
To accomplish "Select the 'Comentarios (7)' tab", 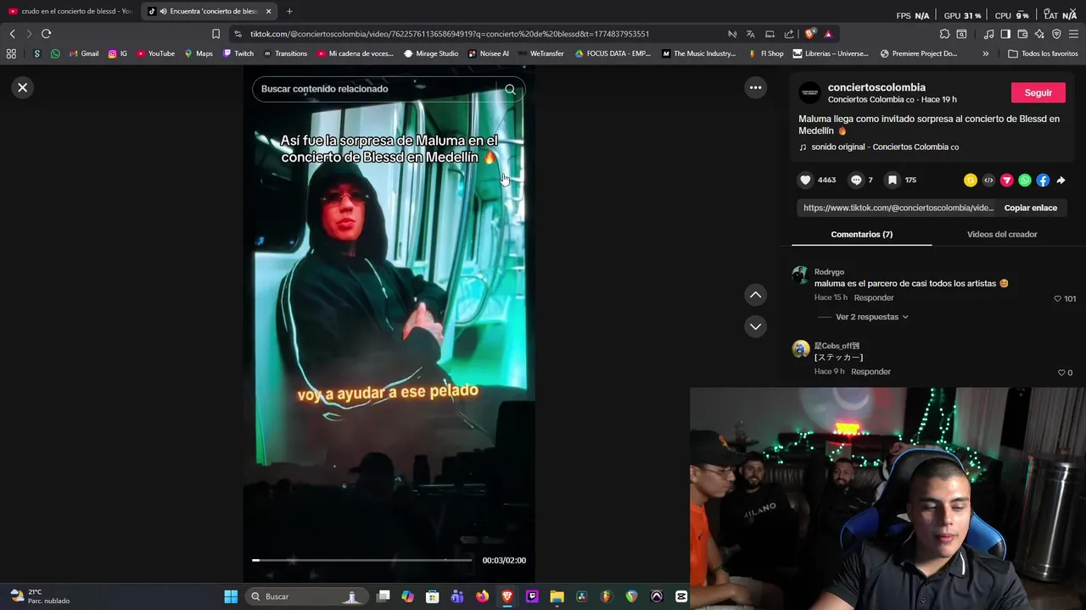I will [x=861, y=234].
